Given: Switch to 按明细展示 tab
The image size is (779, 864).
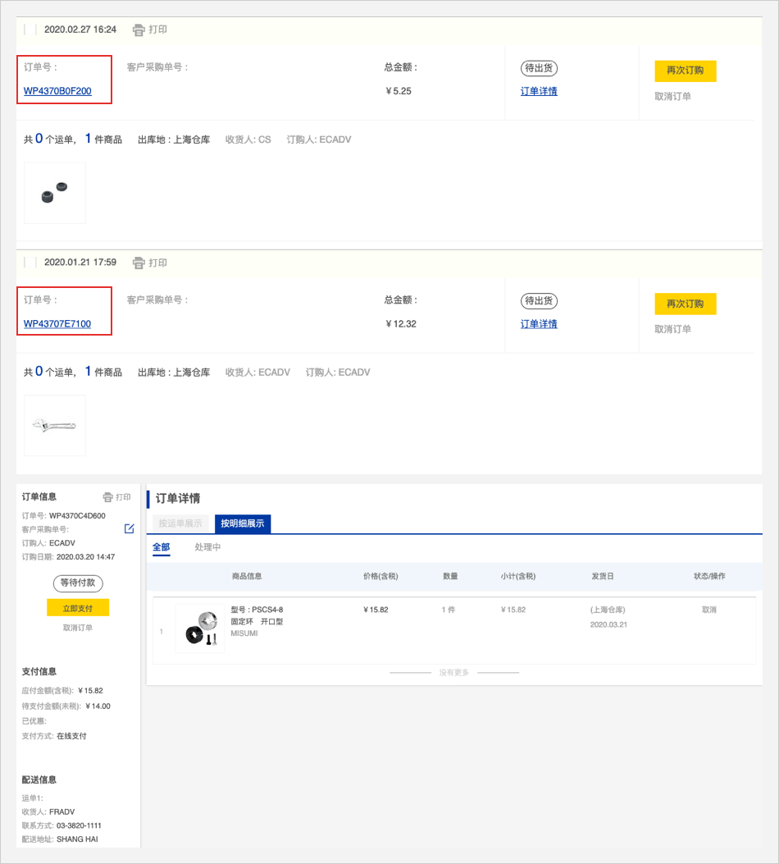Looking at the screenshot, I should [242, 523].
